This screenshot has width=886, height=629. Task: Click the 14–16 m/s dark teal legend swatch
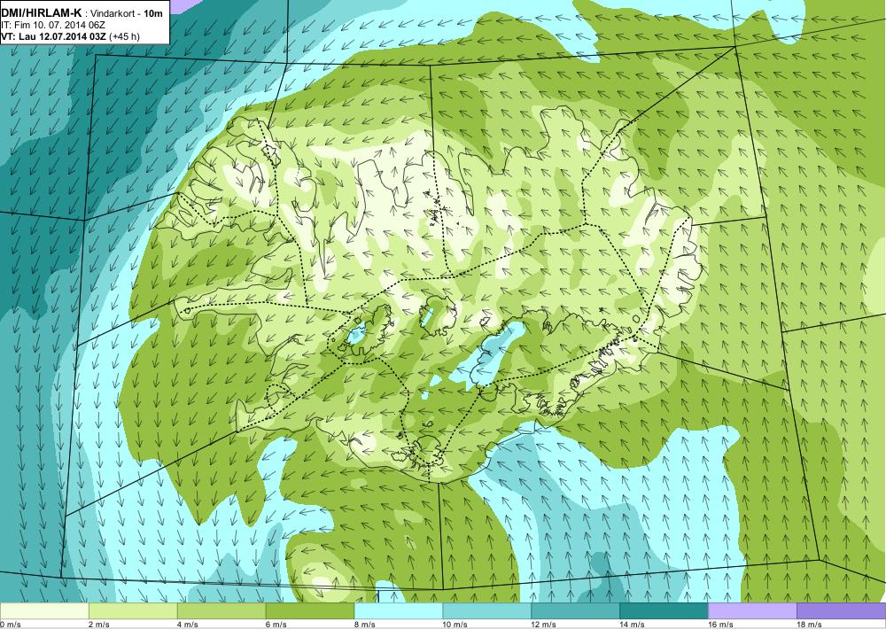[x=664, y=611]
